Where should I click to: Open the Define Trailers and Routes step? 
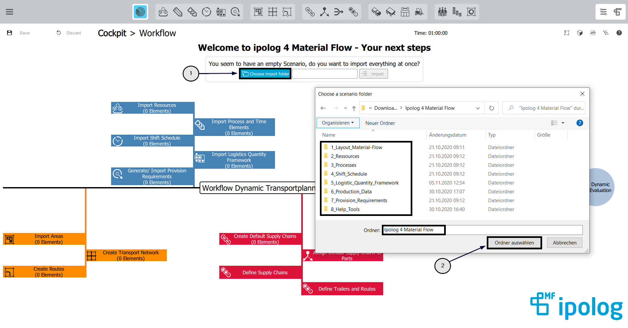tap(342, 289)
